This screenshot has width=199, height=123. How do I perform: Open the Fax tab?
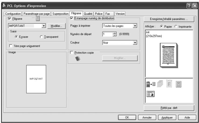109,14
